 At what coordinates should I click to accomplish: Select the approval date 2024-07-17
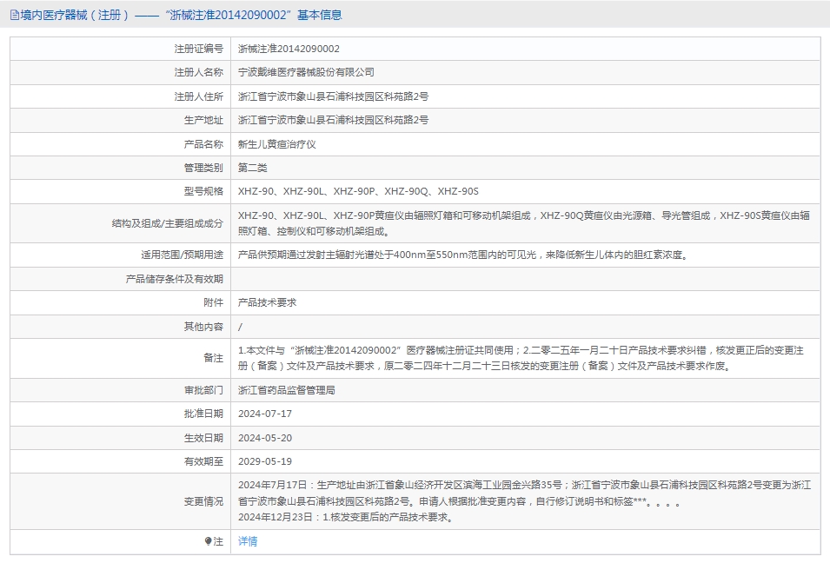click(264, 414)
